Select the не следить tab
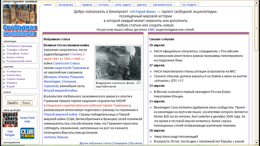The width and height of the screenshot is (260, 146). (189, 4)
